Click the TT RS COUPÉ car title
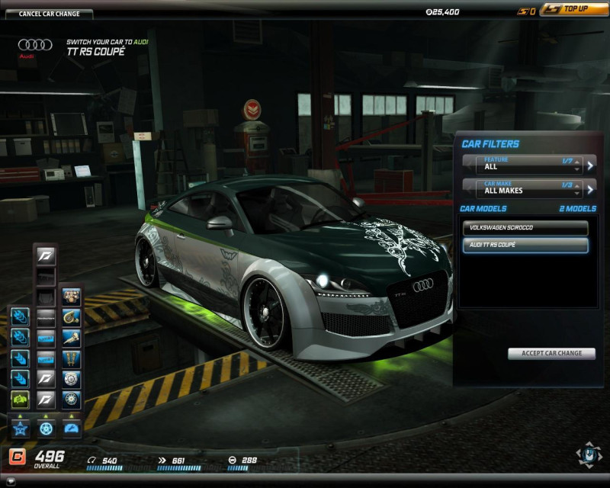610x488 pixels. pyautogui.click(x=96, y=51)
